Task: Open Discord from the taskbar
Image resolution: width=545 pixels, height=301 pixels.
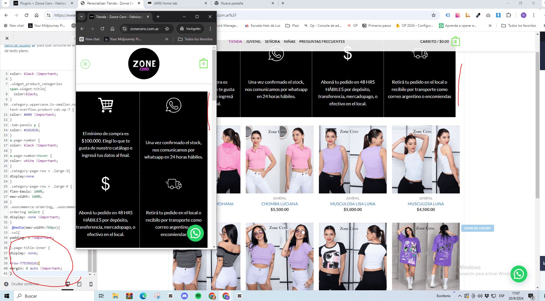Action: point(184,296)
